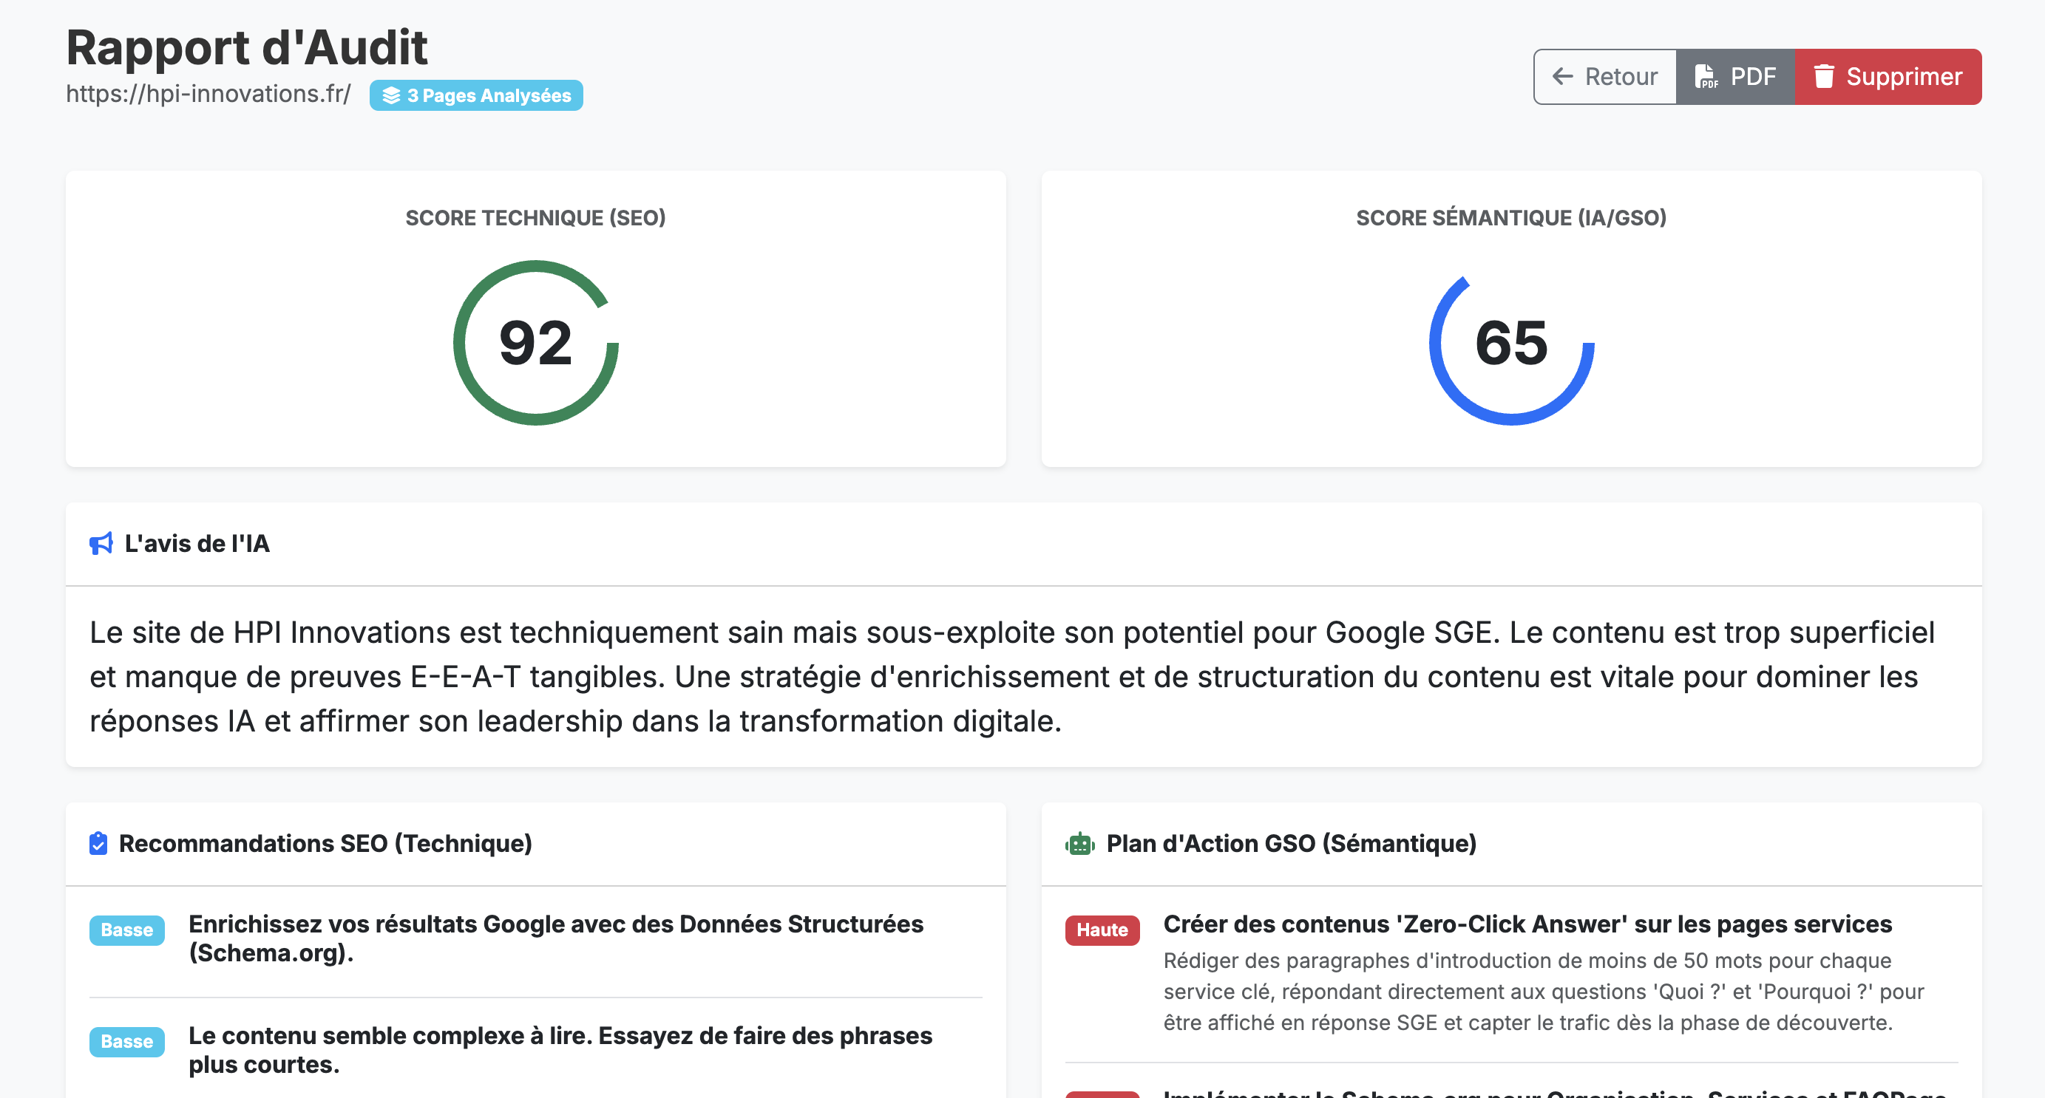Click the 3 Pages Analysées badge
This screenshot has width=2045, height=1098.
(x=476, y=95)
